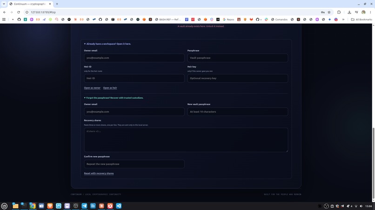
Task: Open the media controls icon
Action: click(356, 12)
